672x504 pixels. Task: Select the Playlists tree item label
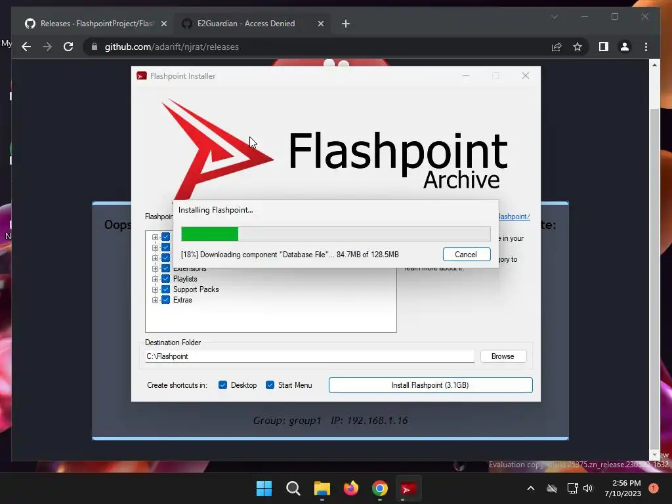[185, 279]
